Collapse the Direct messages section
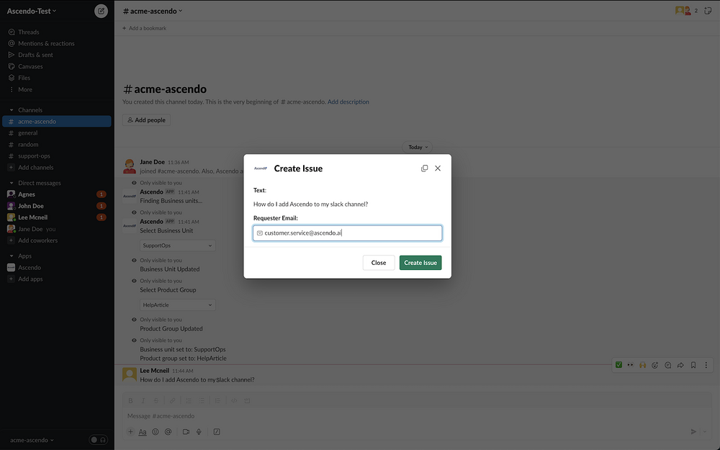Screen dimensions: 720x450 tap(12, 183)
